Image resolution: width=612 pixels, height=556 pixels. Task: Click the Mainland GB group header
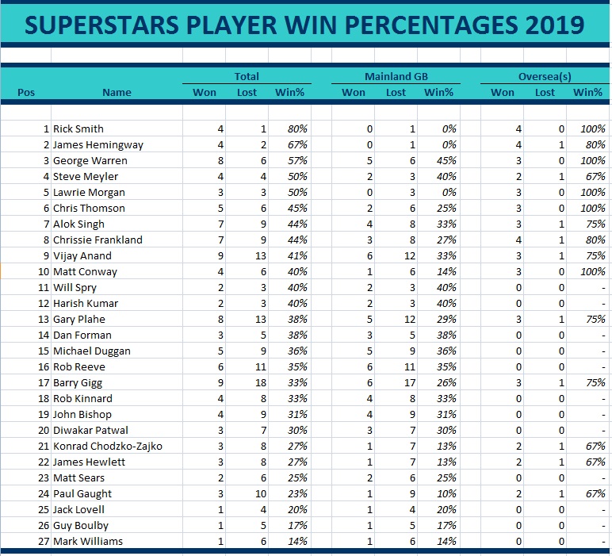[396, 76]
